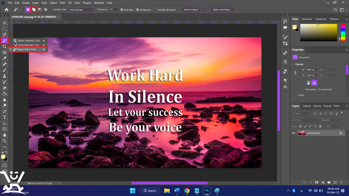Toggle the Anti-alias checkbox
Screen dimensions: 349x196
tap(122, 10)
